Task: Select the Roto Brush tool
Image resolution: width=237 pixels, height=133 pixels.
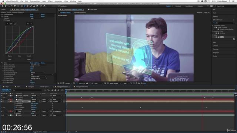Action: pyautogui.click(x=41, y=6)
